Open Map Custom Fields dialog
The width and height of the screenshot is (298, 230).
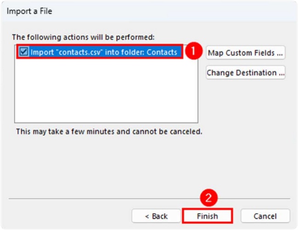(246, 53)
